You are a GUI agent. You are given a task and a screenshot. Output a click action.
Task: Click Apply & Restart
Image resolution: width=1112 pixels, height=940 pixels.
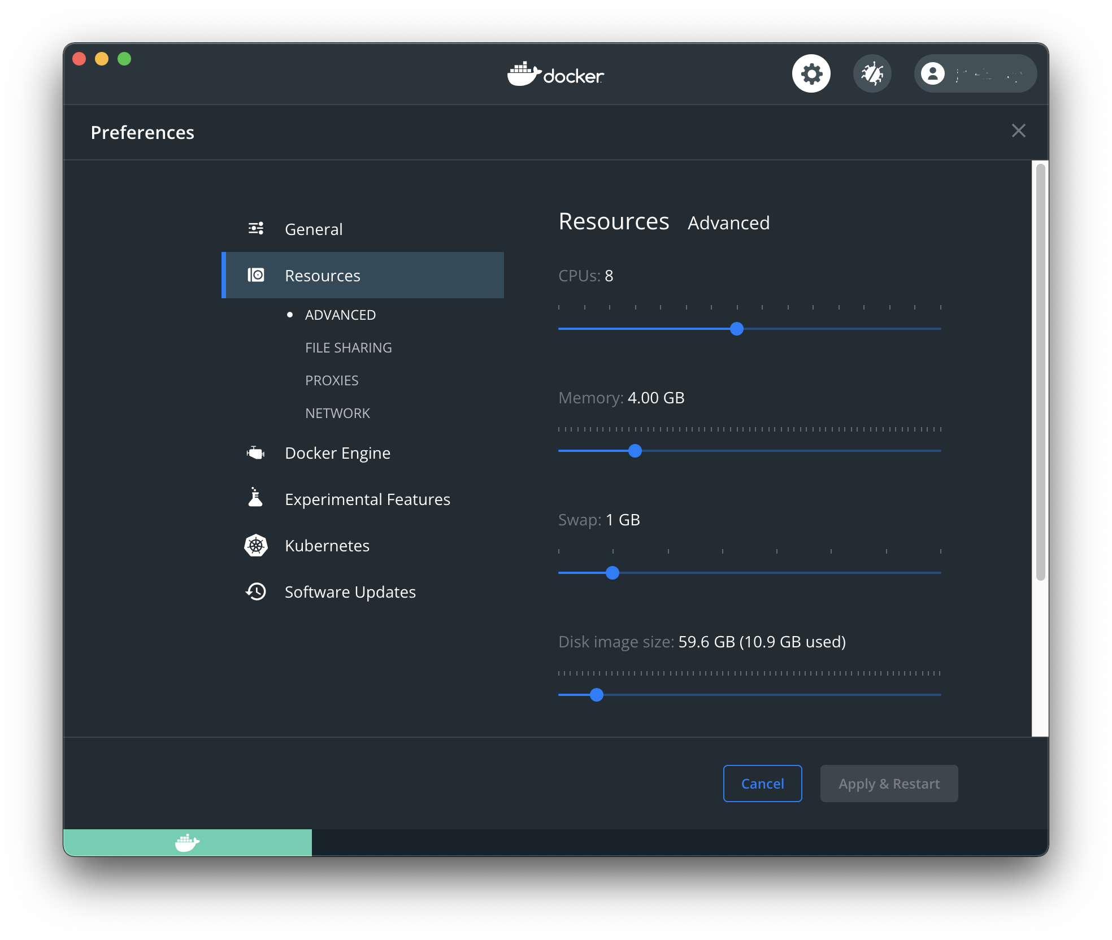pyautogui.click(x=889, y=784)
